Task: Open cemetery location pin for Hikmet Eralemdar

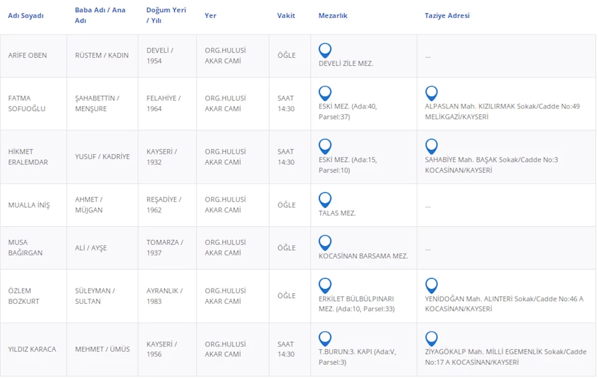Action: pyautogui.click(x=325, y=146)
